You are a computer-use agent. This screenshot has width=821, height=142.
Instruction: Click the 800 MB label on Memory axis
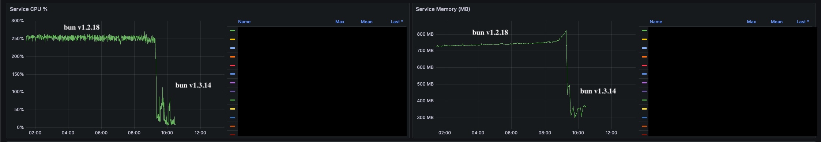(425, 34)
